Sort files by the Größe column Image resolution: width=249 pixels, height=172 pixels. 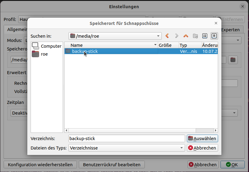(168, 45)
